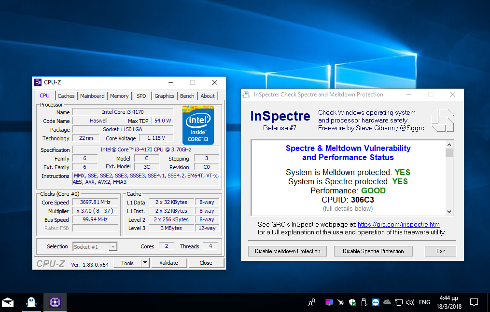Image resolution: width=490 pixels, height=312 pixels.
Task: Click the Level 2 cache value '2 x 256 KBytes'
Action: click(x=171, y=219)
